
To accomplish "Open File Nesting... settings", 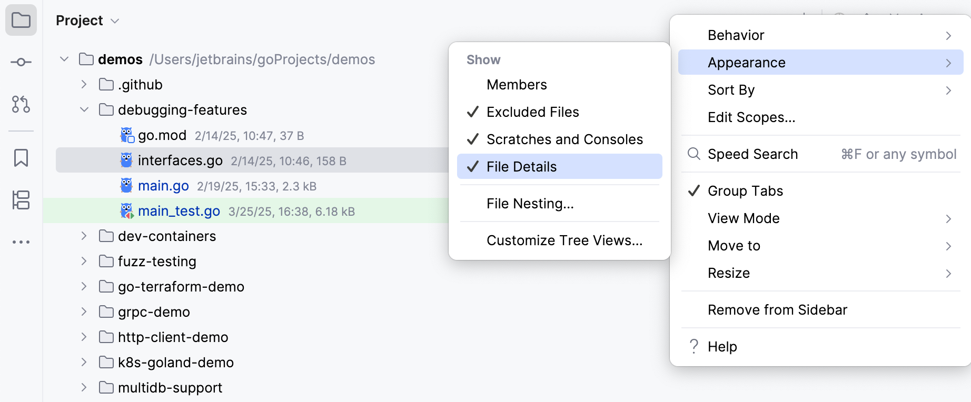I will coord(530,204).
